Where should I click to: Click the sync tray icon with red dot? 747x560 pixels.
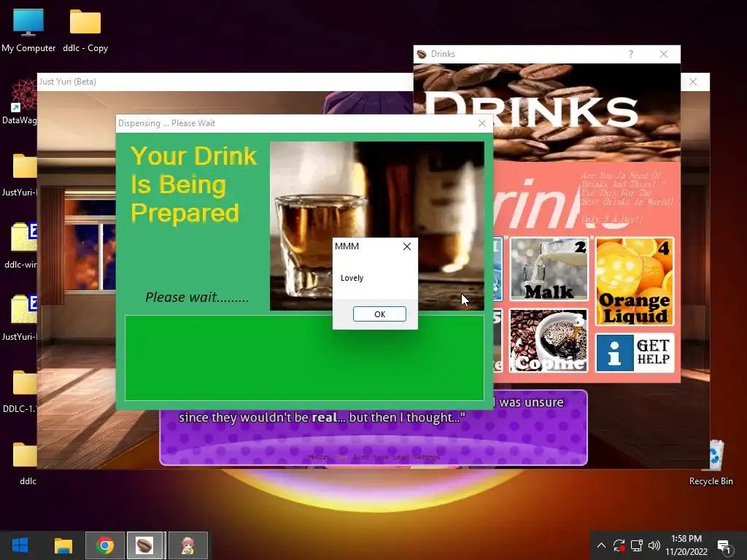(619, 545)
